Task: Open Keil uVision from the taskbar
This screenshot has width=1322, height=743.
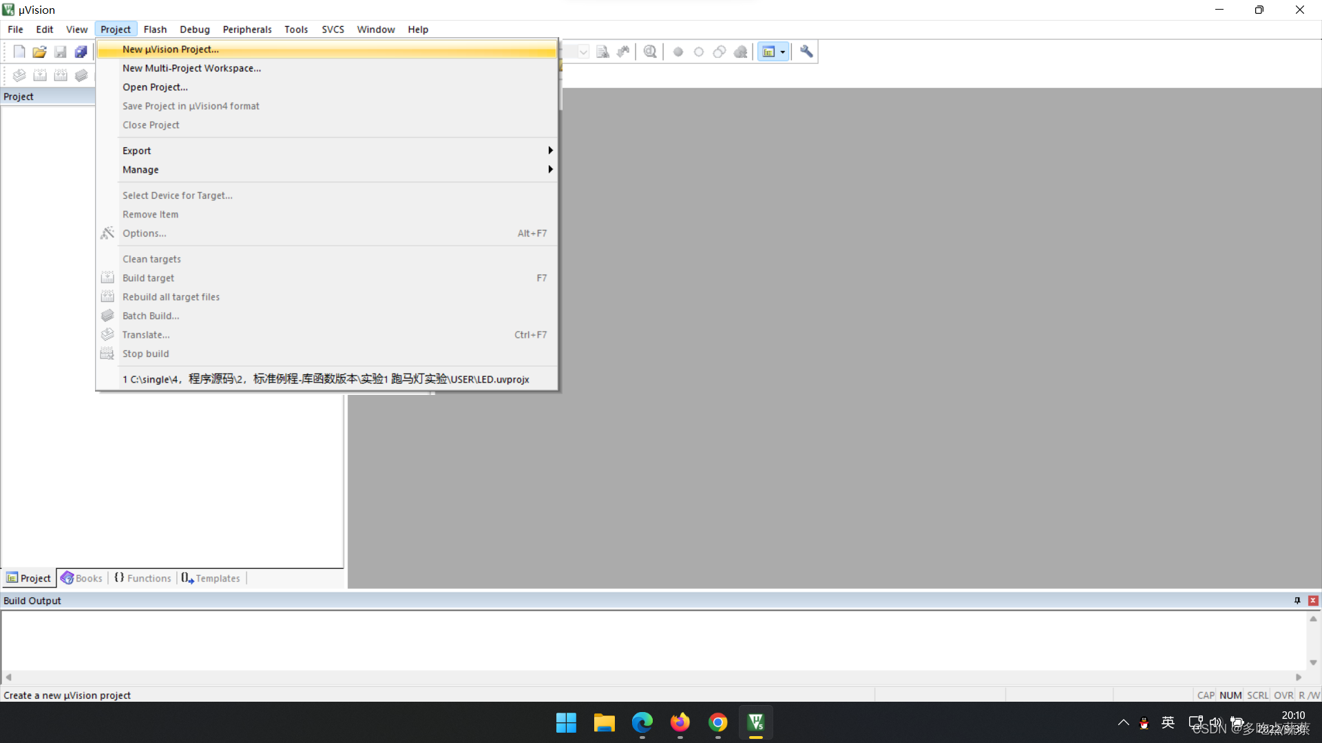Action: [755, 722]
